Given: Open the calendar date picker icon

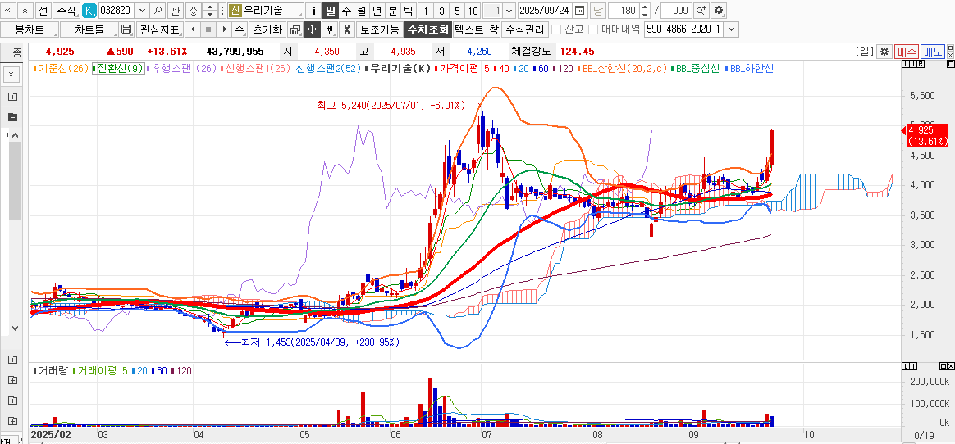Looking at the screenshot, I should coord(580,11).
